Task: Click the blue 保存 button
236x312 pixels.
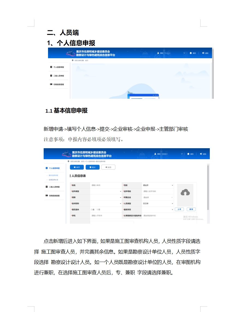Action: pyautogui.click(x=77, y=167)
